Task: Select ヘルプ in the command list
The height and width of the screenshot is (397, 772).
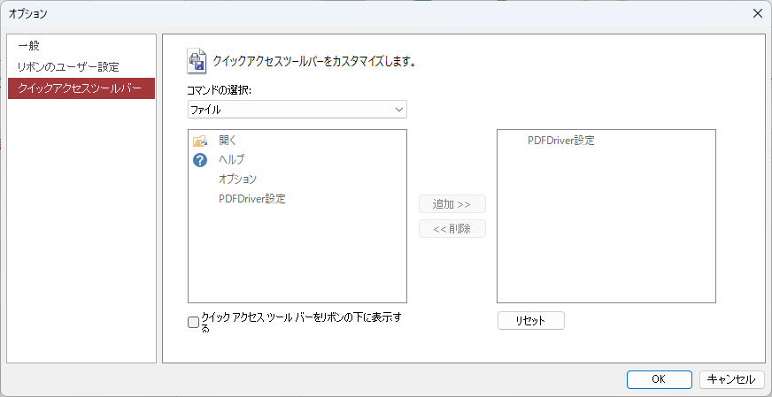Action: (297, 160)
